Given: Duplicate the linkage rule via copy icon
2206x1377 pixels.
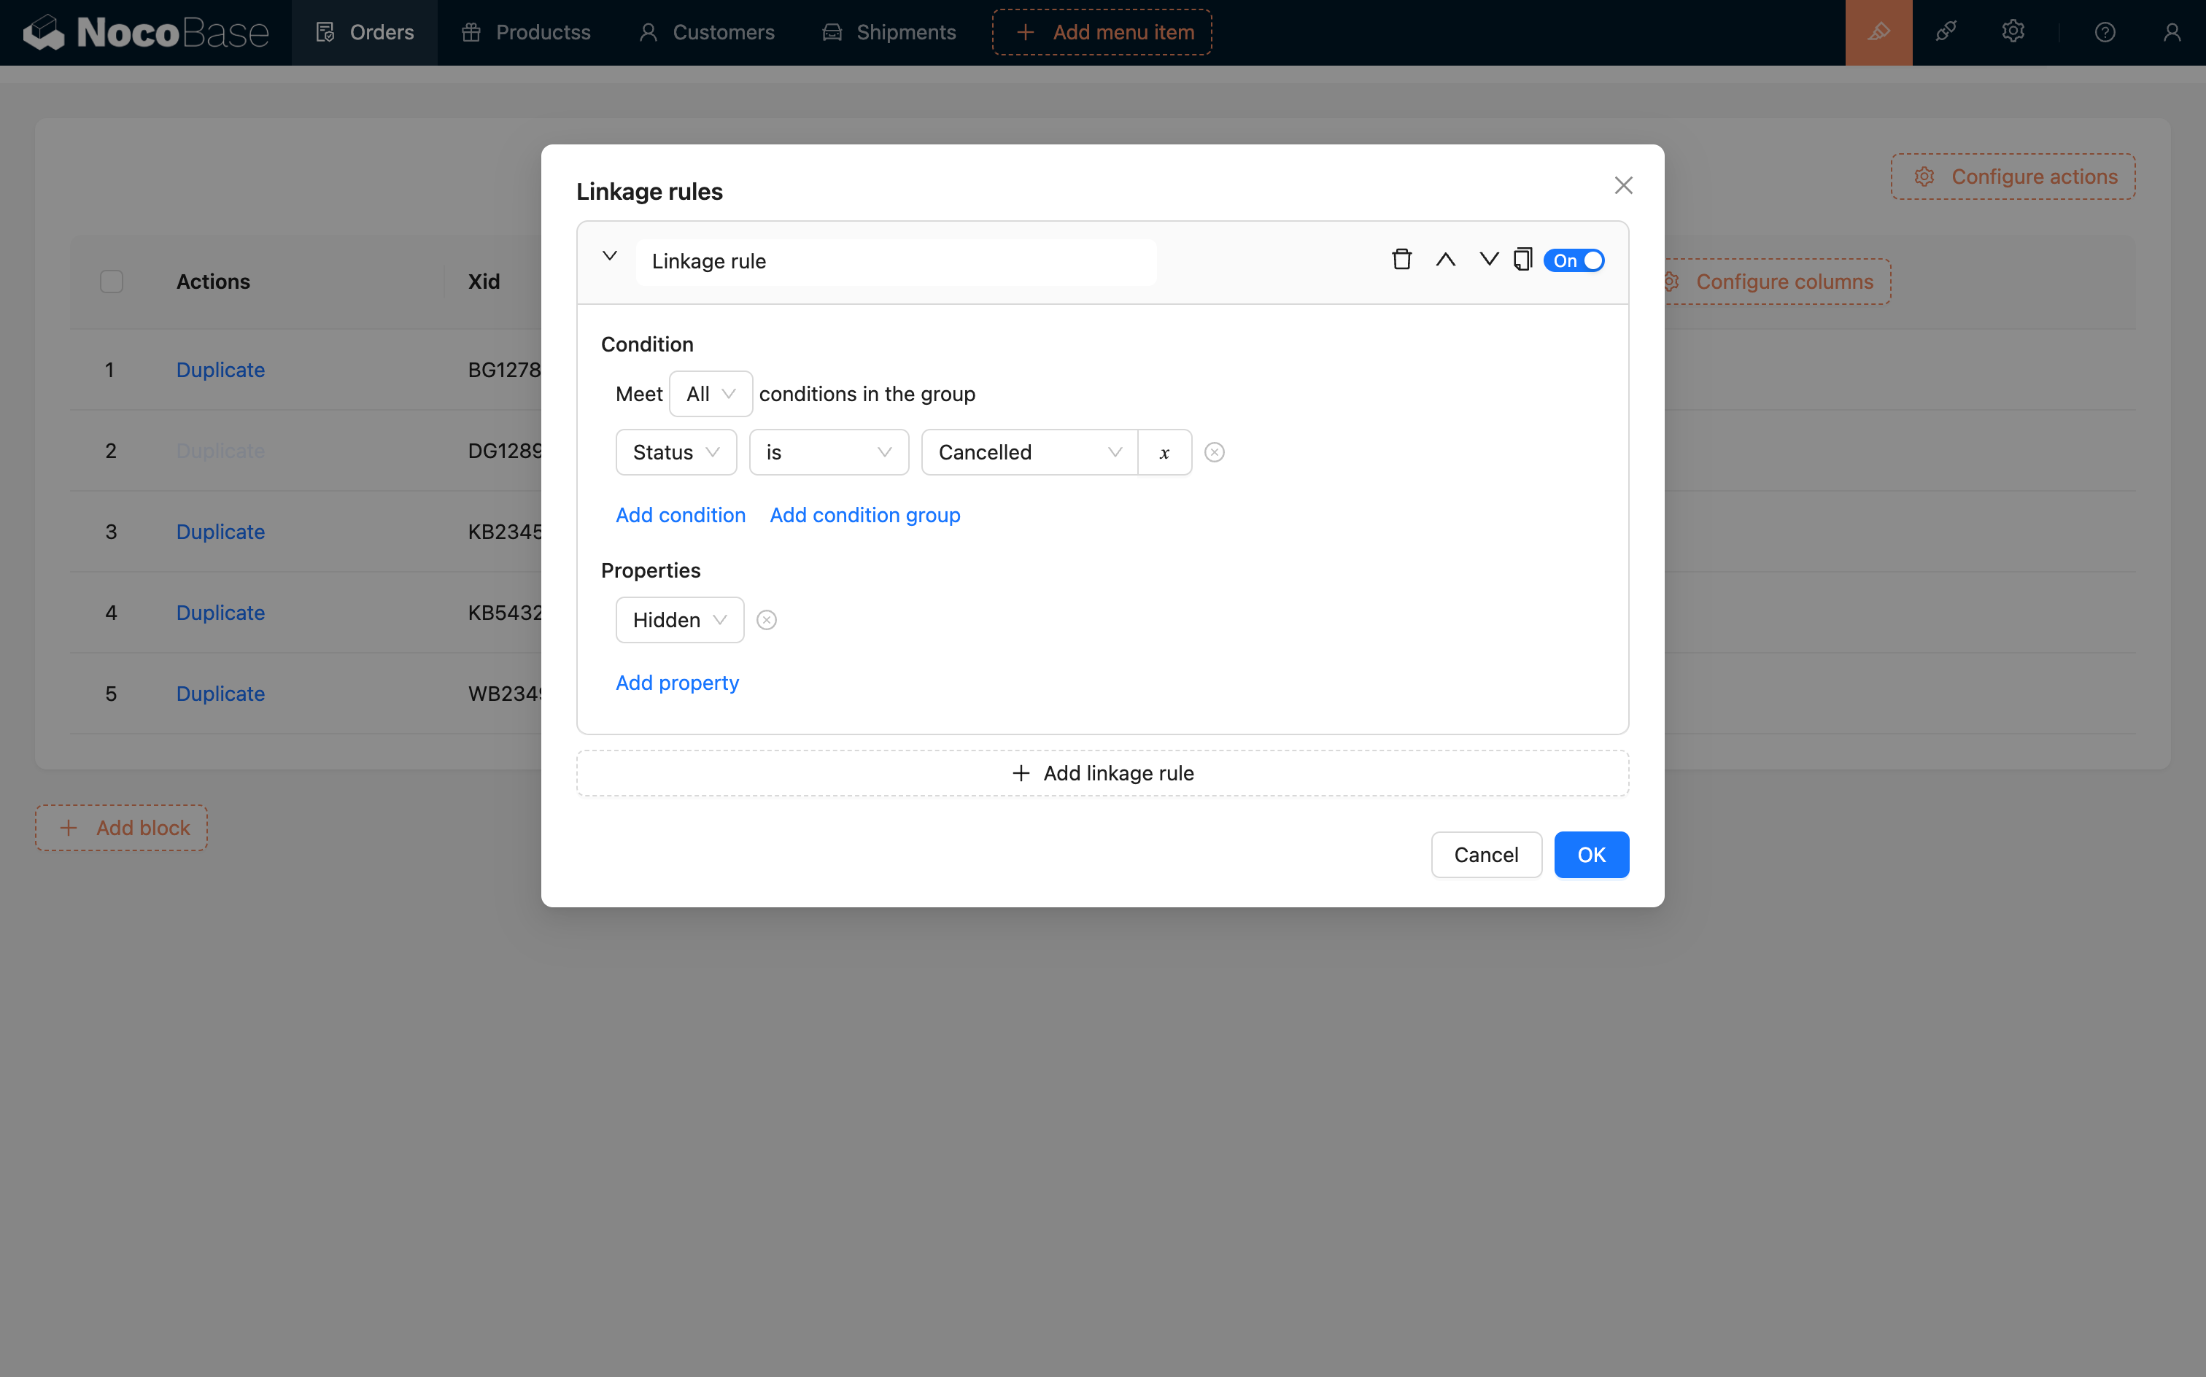Looking at the screenshot, I should (x=1523, y=260).
